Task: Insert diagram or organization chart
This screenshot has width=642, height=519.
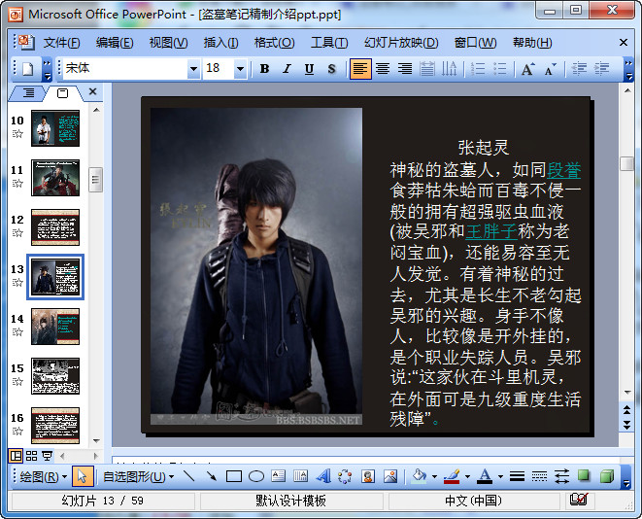Action: 345,476
